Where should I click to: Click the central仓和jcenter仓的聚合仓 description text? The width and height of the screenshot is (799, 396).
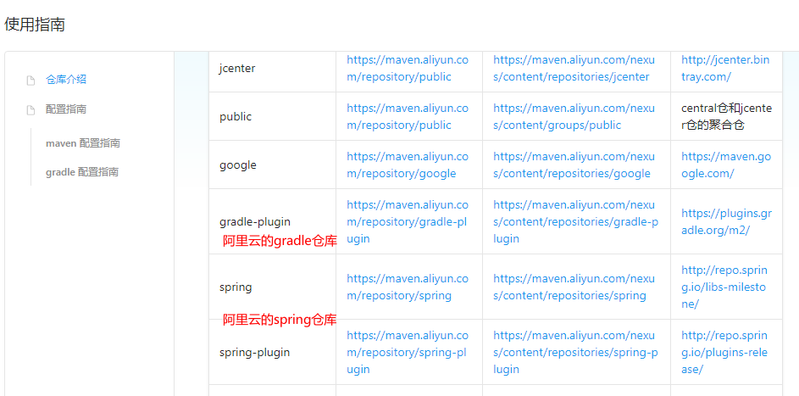click(x=727, y=117)
